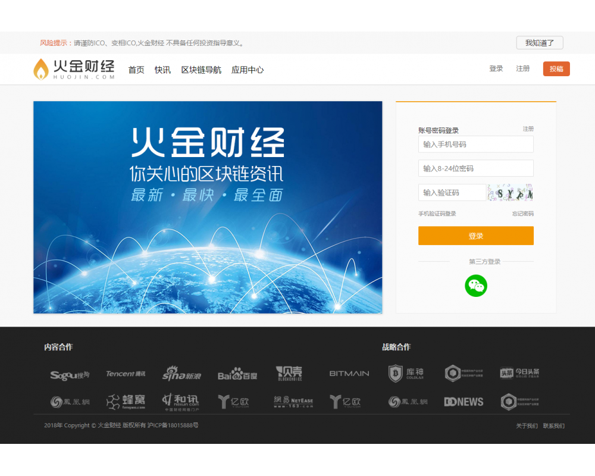The width and height of the screenshot is (595, 476).
Task: Log in with the green WeChat icon
Action: point(476,286)
